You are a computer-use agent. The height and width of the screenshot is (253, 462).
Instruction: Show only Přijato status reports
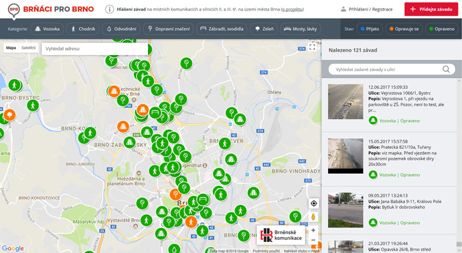click(x=370, y=29)
